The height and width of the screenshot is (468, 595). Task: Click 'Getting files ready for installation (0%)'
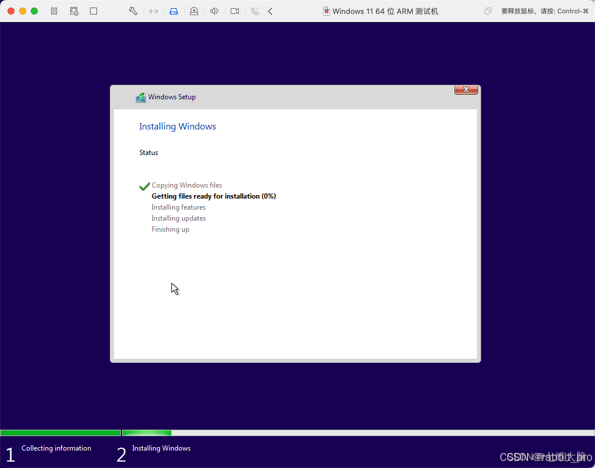tap(214, 196)
